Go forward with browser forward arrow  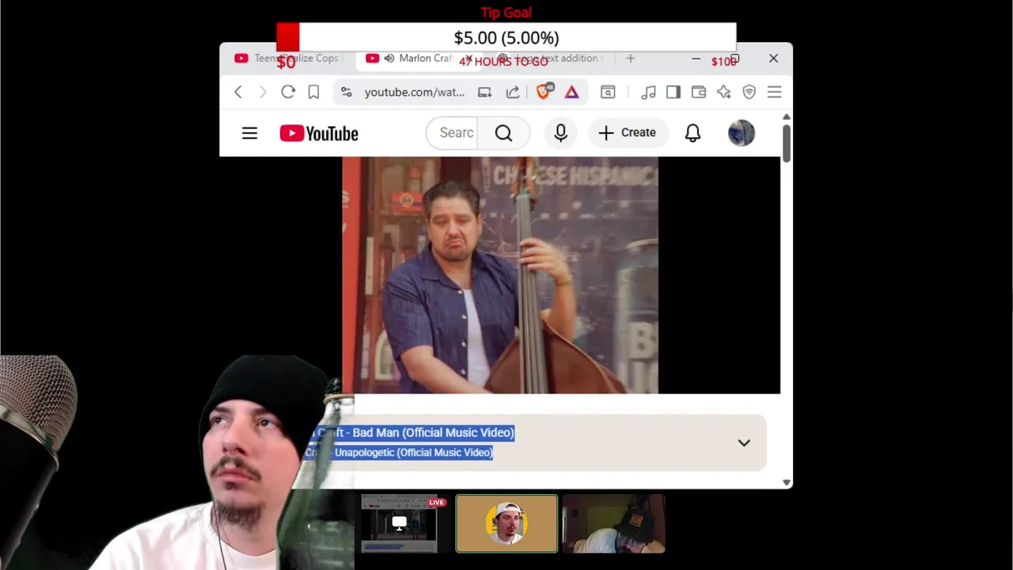coord(263,93)
